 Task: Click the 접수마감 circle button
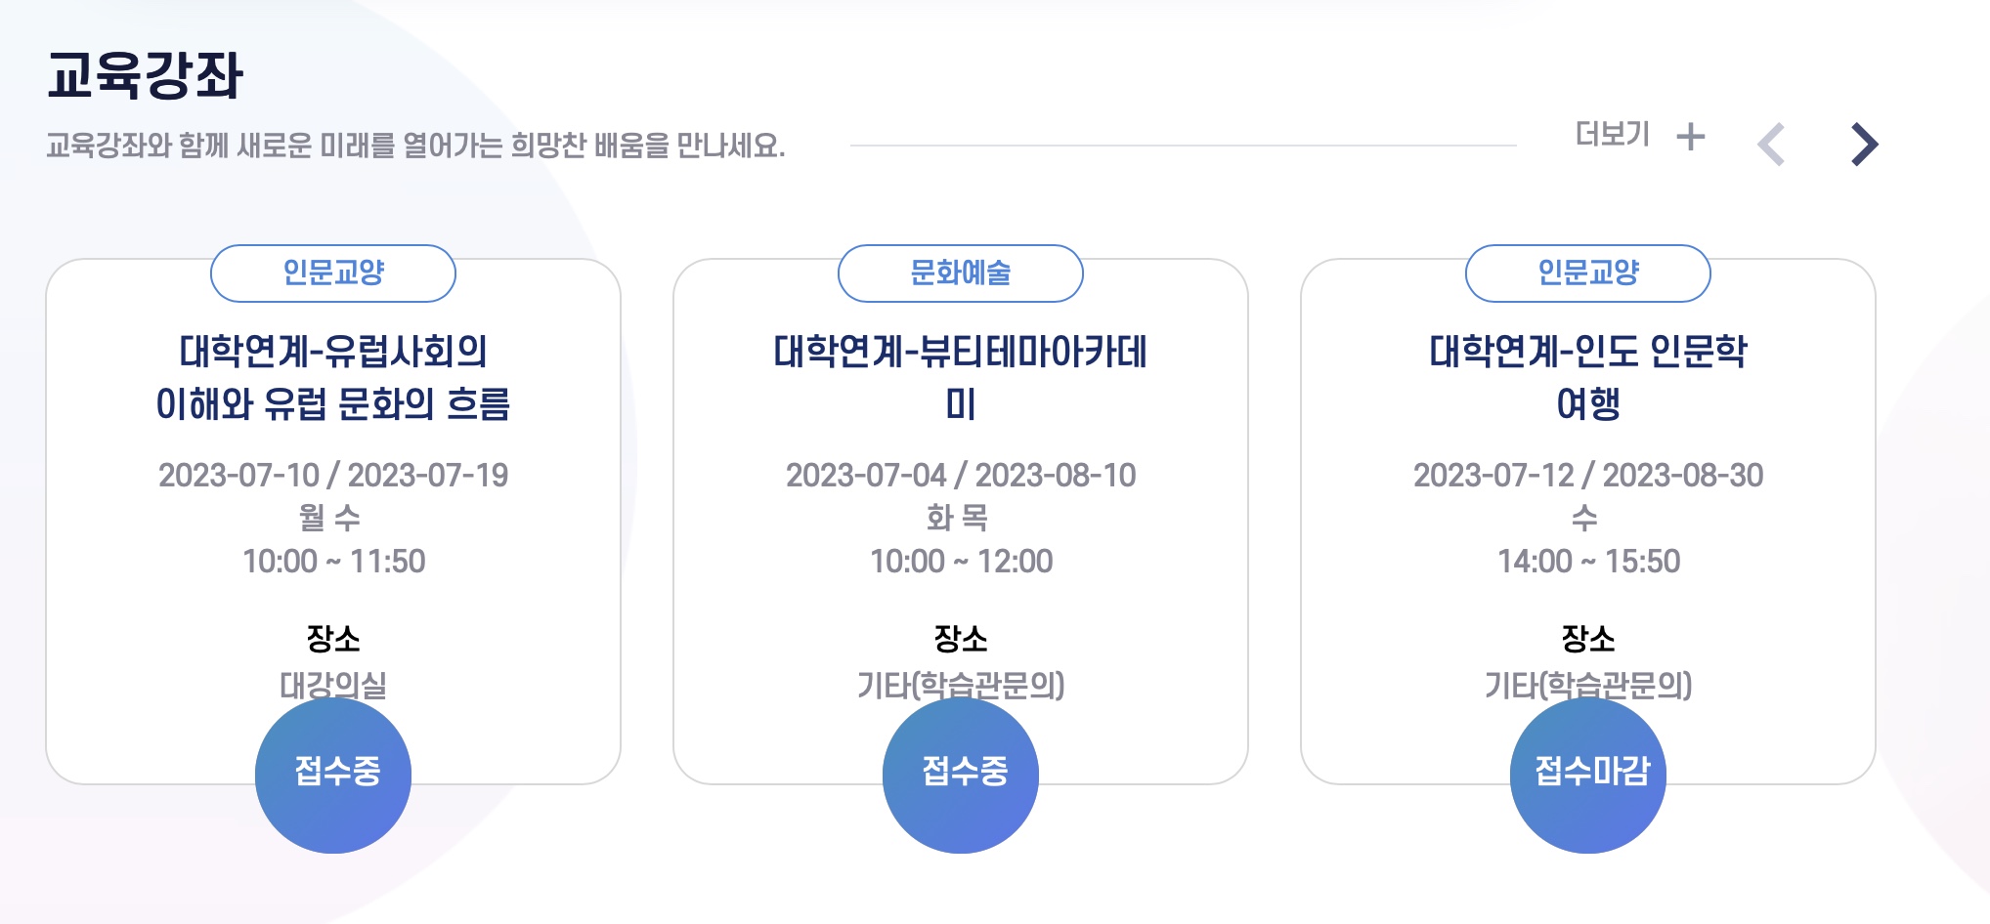1588,775
